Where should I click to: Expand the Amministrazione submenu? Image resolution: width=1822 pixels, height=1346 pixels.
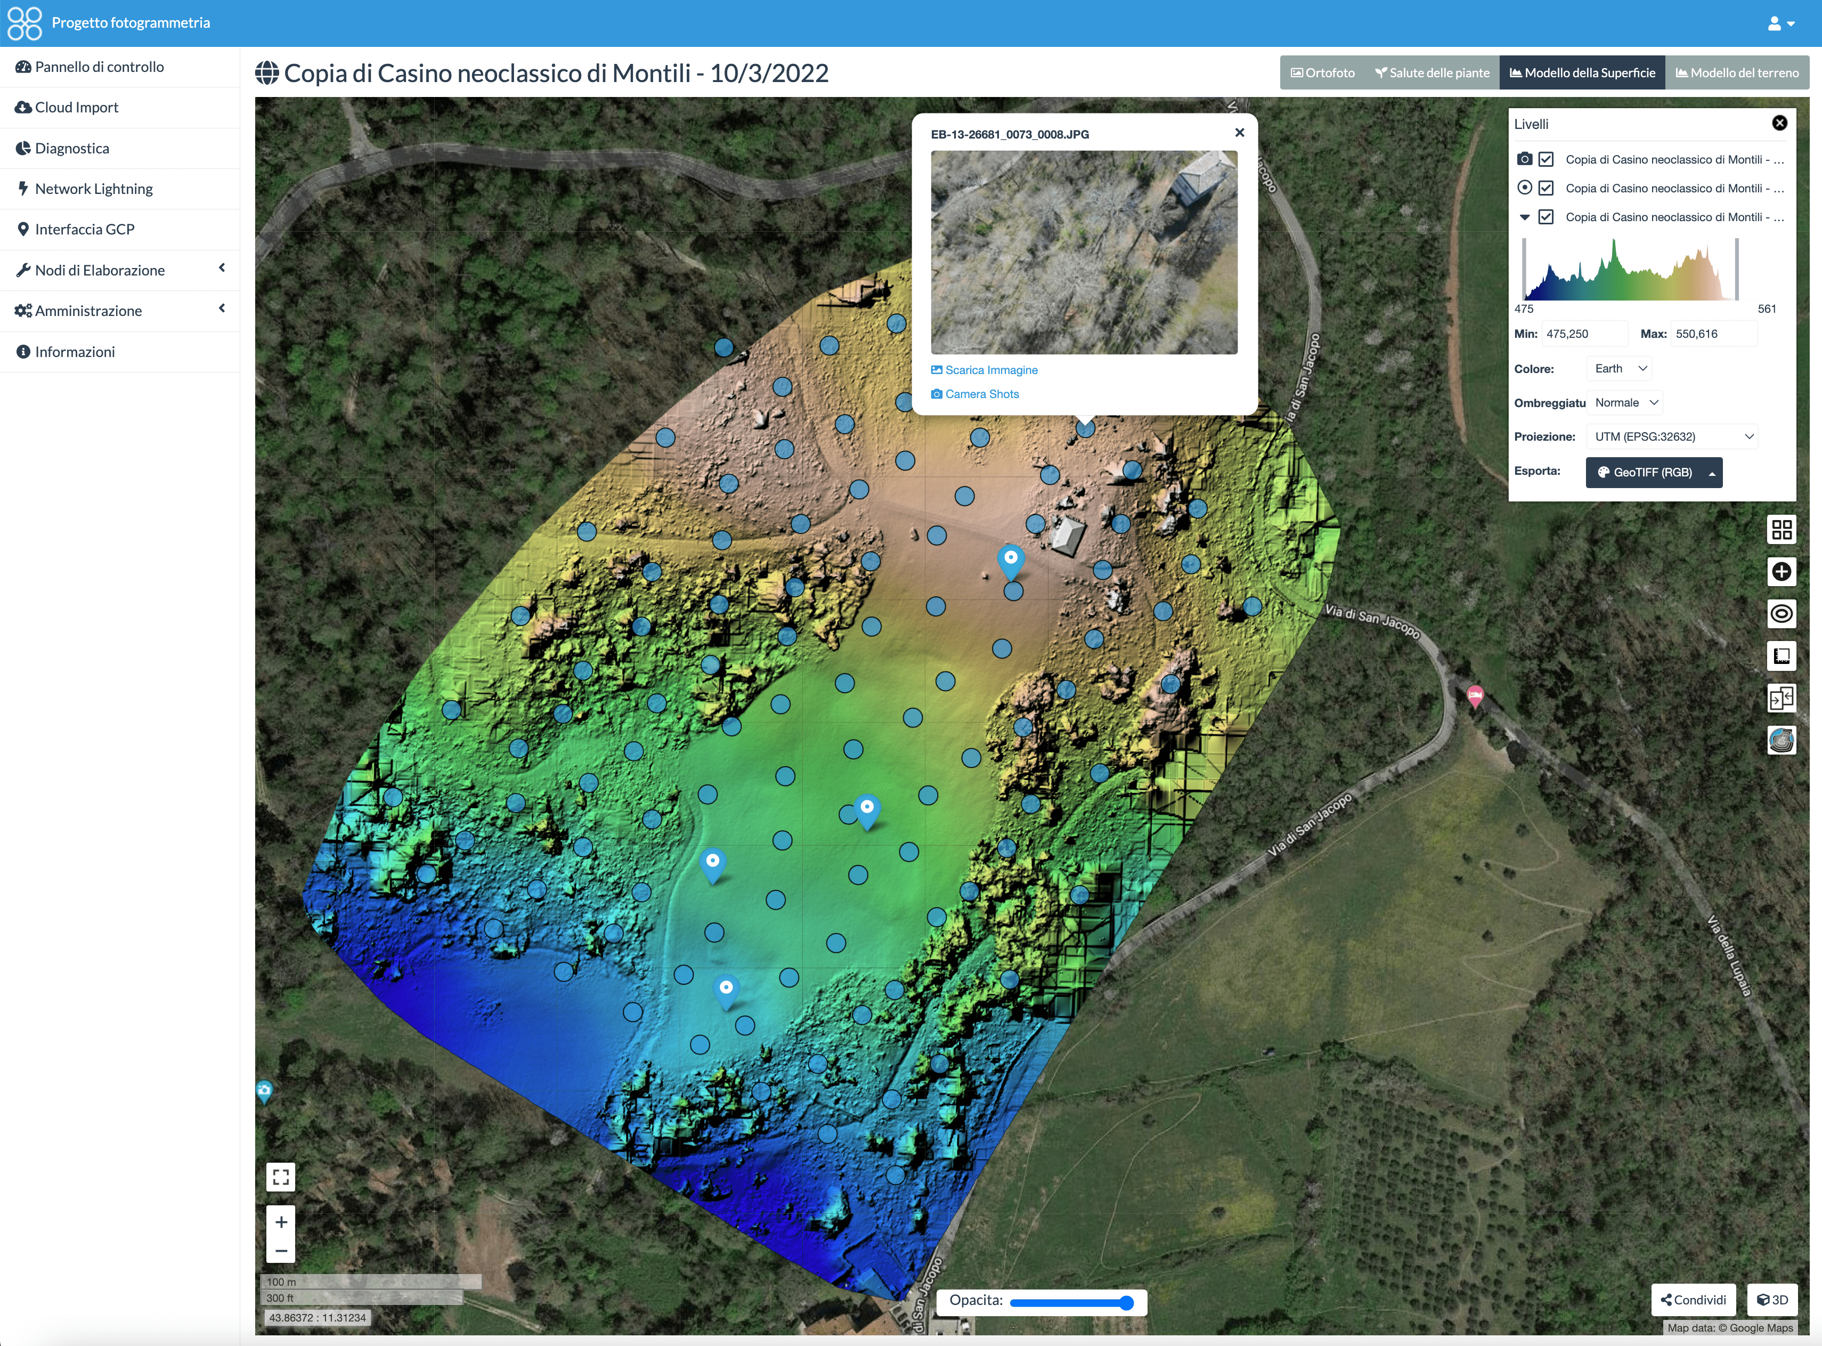(x=120, y=311)
